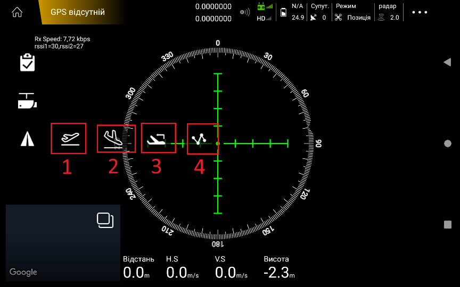Open the preflight checklist clipboard icon
The width and height of the screenshot is (460, 287).
click(x=27, y=63)
